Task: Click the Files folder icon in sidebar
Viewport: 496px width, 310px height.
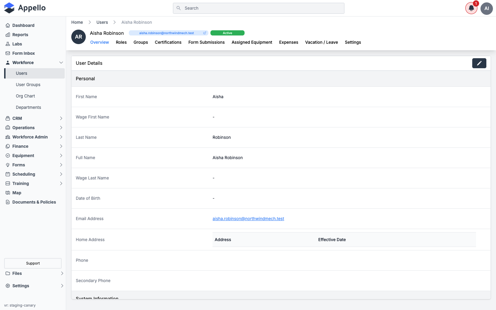Action: [x=8, y=273]
